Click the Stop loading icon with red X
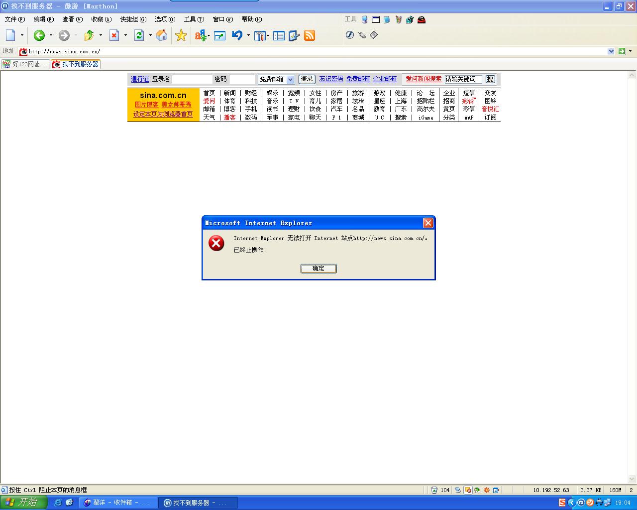 coord(114,35)
